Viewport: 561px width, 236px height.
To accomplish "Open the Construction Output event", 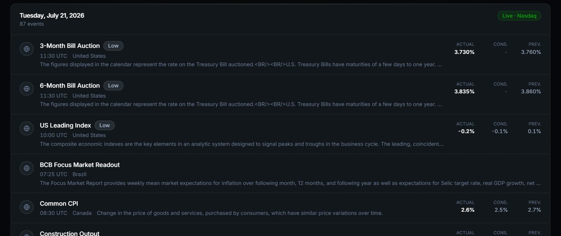I will click(x=70, y=233).
